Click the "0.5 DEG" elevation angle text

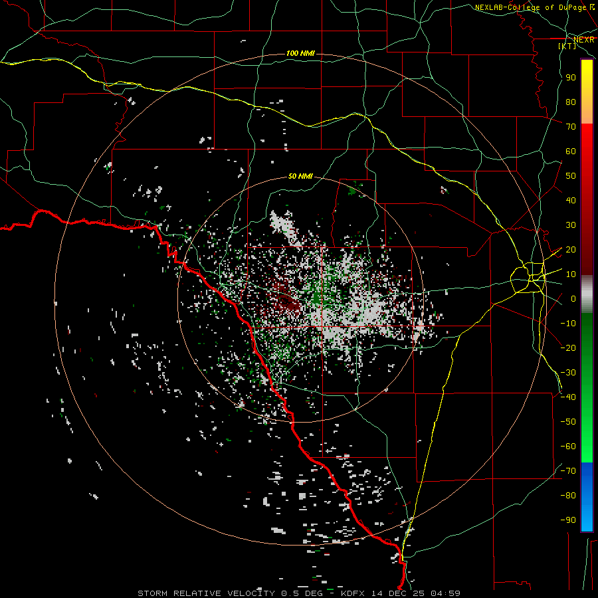point(302,593)
